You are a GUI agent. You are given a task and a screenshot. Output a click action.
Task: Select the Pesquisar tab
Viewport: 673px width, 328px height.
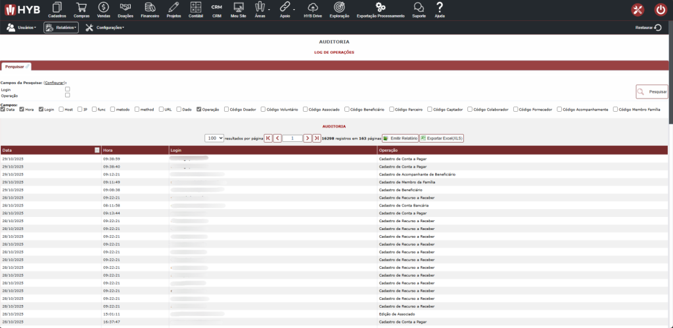pyautogui.click(x=14, y=66)
